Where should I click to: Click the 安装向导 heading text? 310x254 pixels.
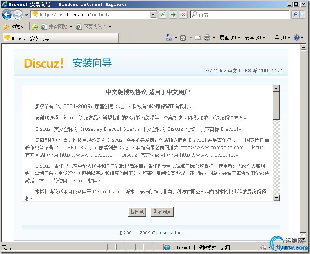click(x=92, y=63)
